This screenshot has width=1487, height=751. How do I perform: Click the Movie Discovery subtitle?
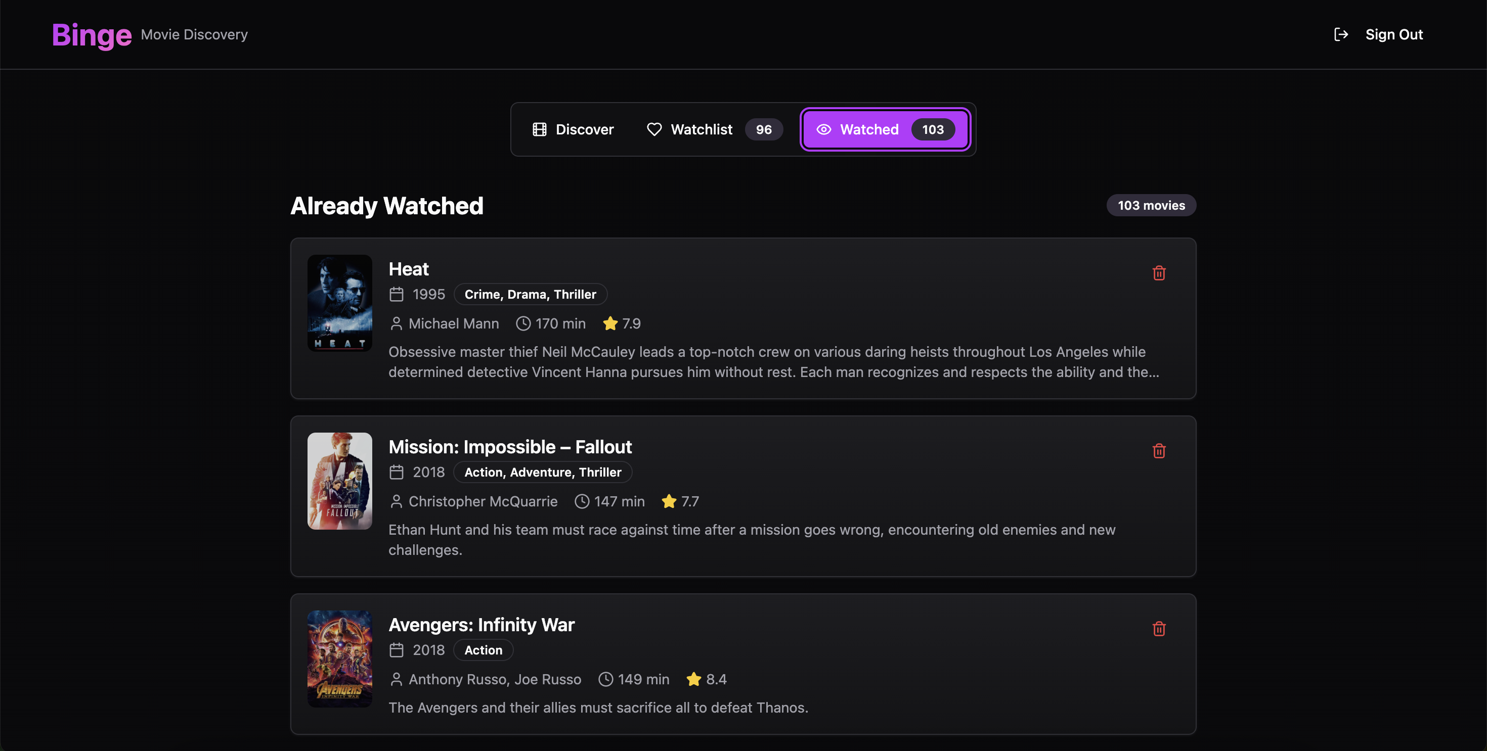point(194,34)
